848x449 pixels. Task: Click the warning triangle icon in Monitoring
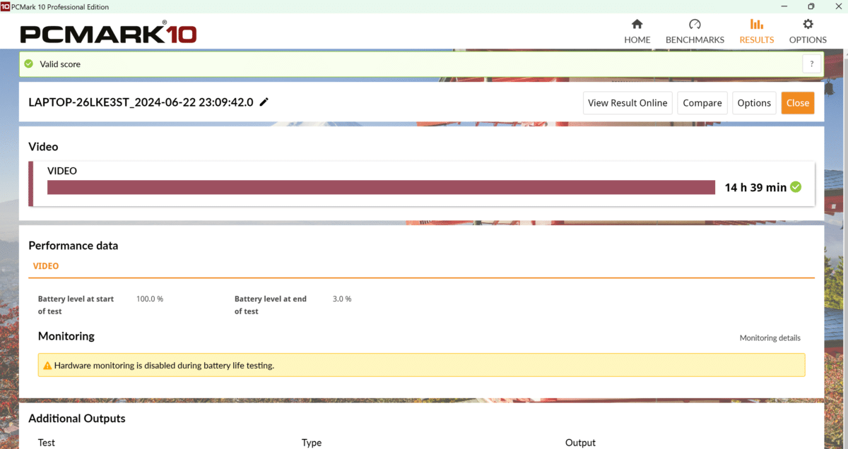click(x=47, y=366)
